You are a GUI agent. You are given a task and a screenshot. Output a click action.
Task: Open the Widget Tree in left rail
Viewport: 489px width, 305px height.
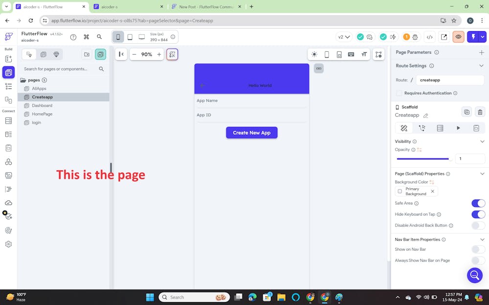pyautogui.click(x=8, y=86)
